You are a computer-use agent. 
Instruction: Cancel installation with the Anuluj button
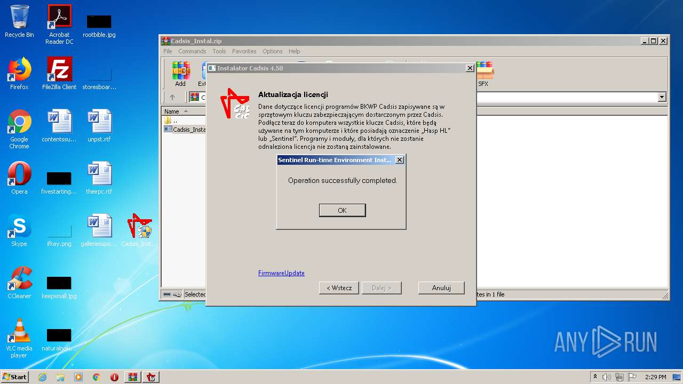click(x=441, y=288)
